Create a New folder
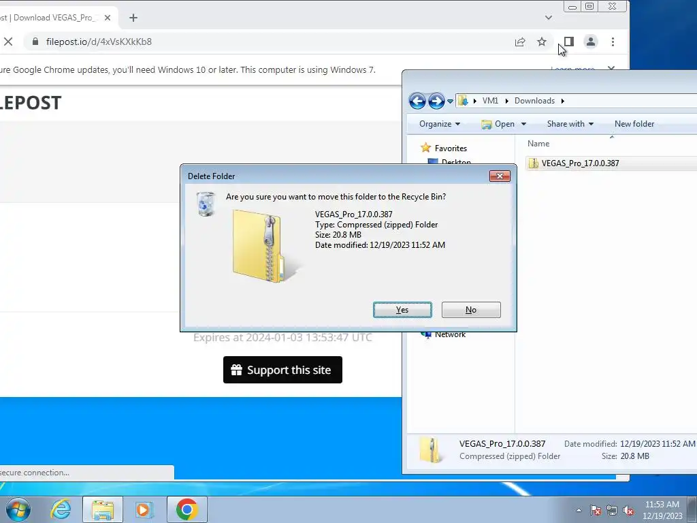 pos(634,124)
